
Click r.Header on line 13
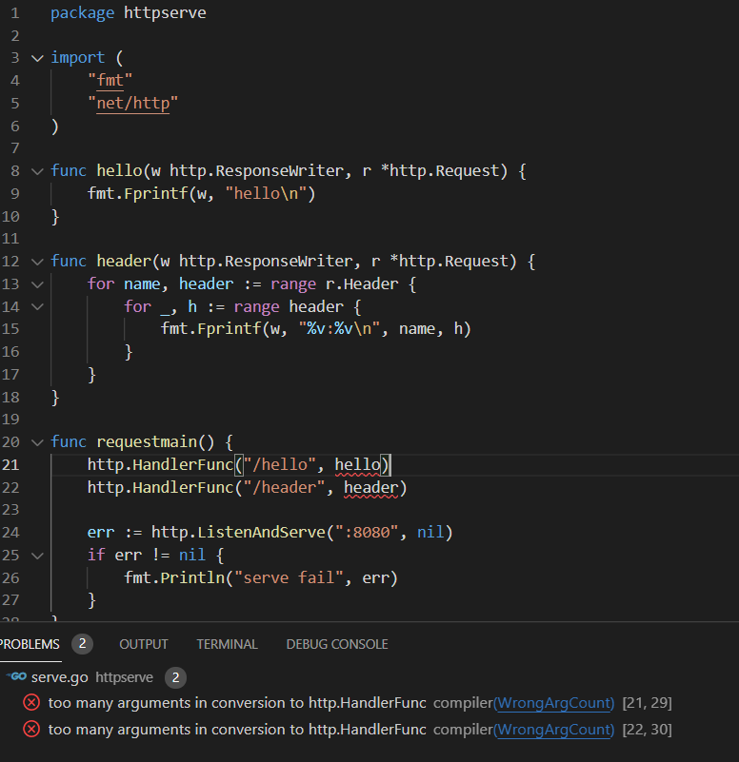tap(362, 283)
